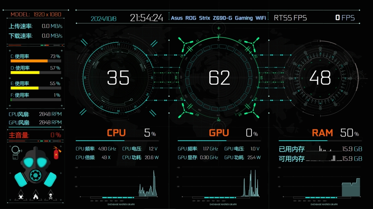Screen dimensions: 373x209
Task: Click the CPU temperature gauge showing 35
Action: [x=118, y=77]
